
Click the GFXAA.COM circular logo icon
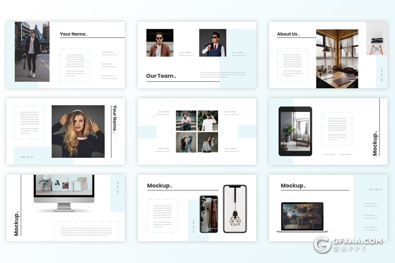point(322,244)
